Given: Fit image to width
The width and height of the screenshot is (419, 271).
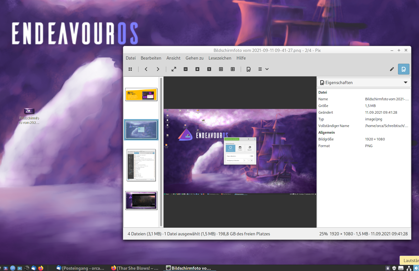Looking at the screenshot, I should (233, 69).
